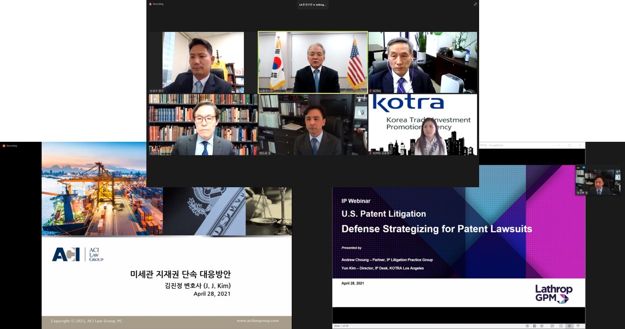Click the '김진정 변호사 (J. J. Kim)' text

197,286
